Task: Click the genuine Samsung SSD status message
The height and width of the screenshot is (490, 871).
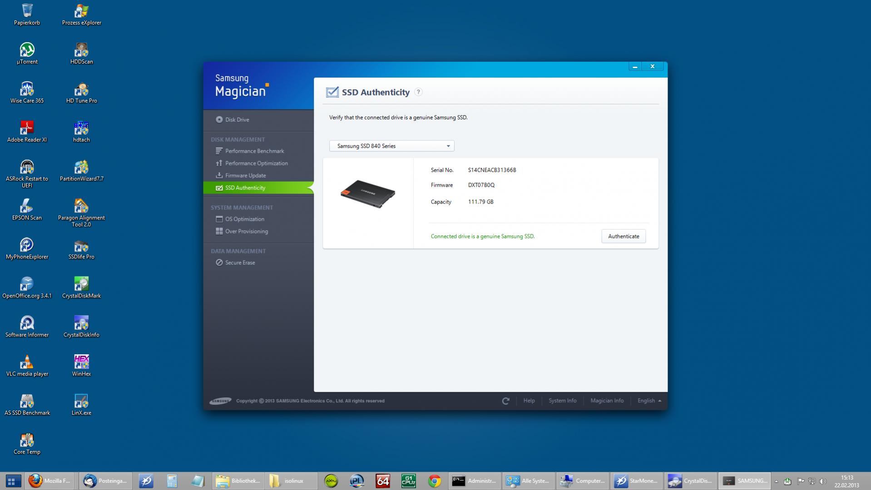Action: point(482,236)
